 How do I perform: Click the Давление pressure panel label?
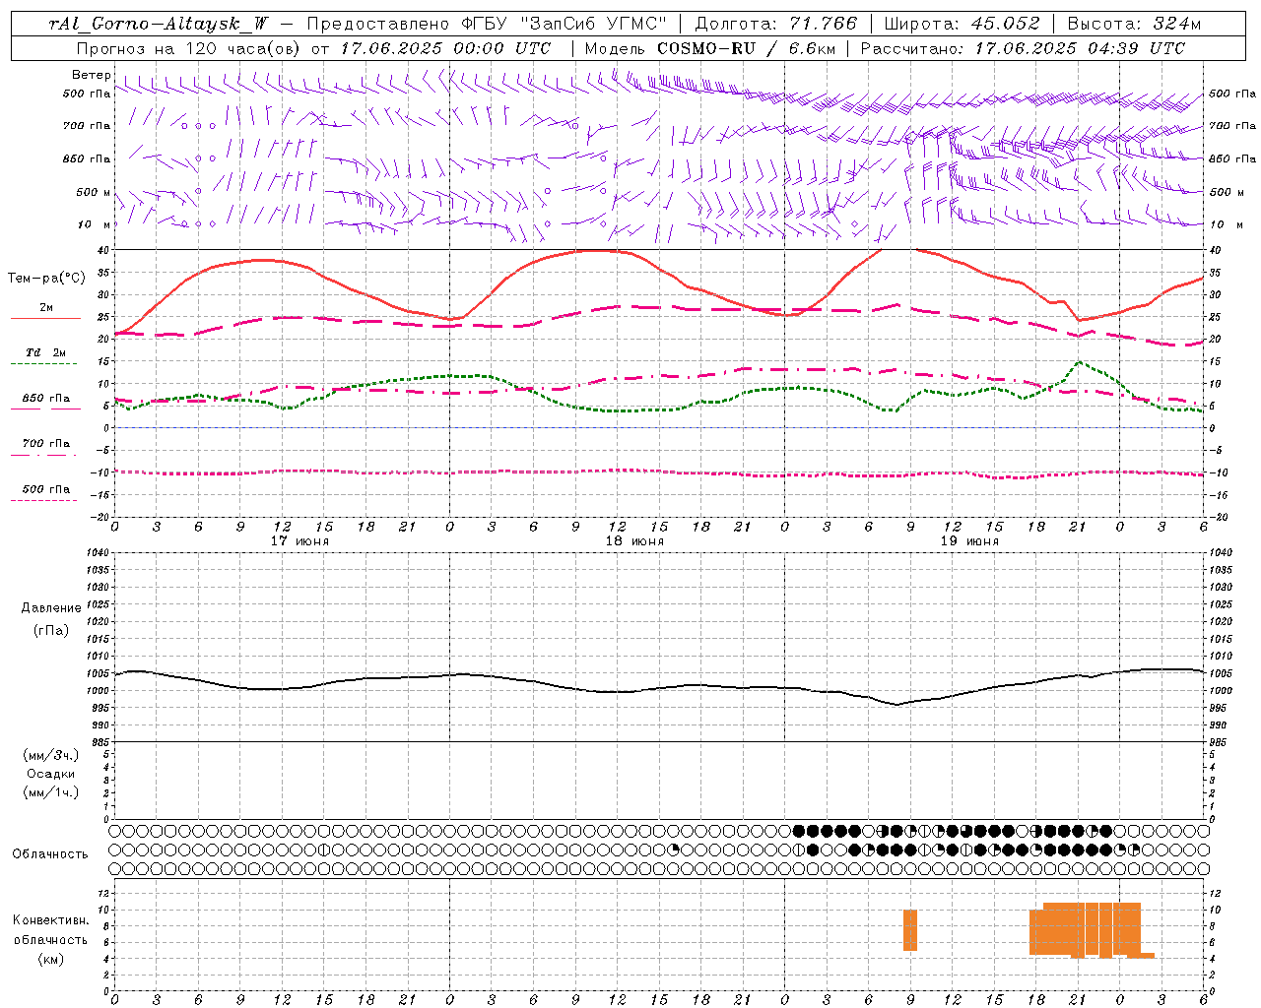[x=51, y=608]
